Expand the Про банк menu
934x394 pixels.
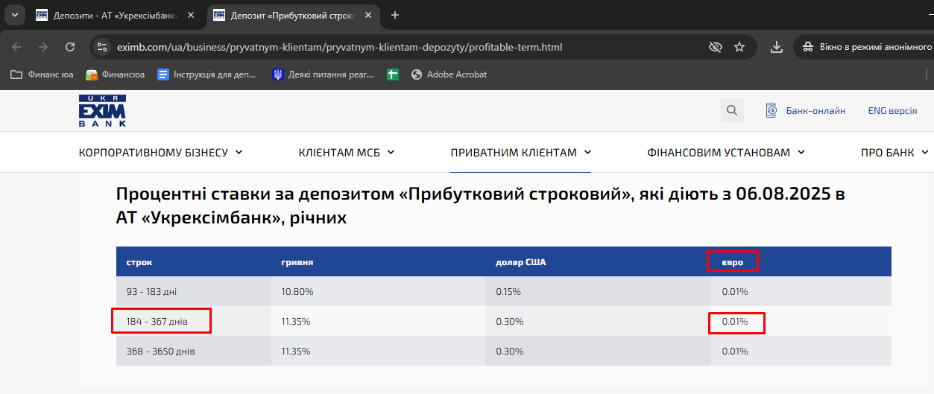[894, 153]
